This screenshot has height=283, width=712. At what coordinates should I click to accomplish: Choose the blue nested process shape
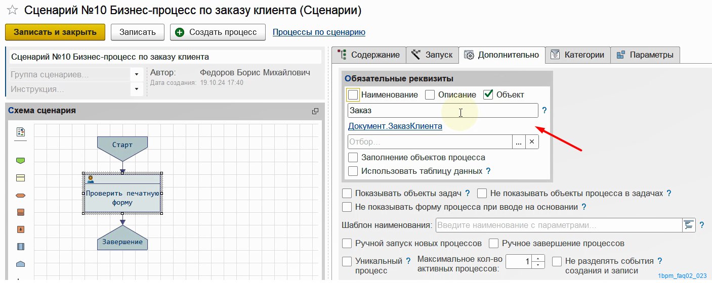click(x=21, y=247)
